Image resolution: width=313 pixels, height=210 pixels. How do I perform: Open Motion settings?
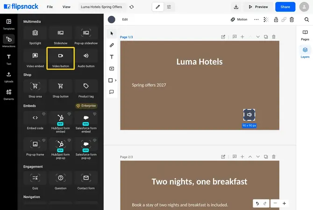tap(239, 19)
